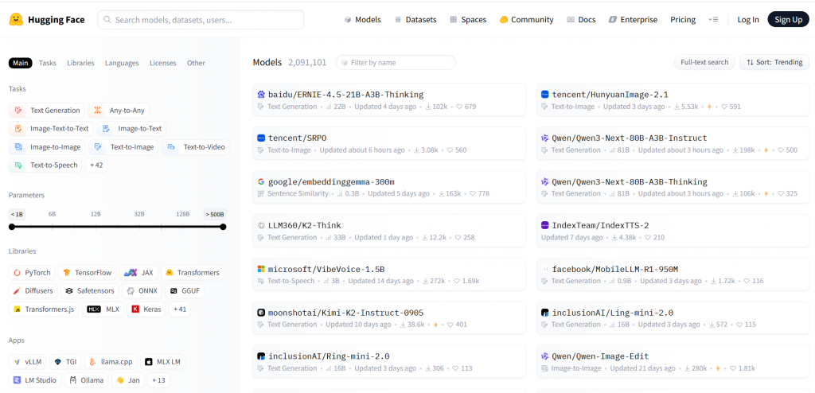815x393 pixels.
Task: Click the Sign Up button
Action: click(x=788, y=20)
